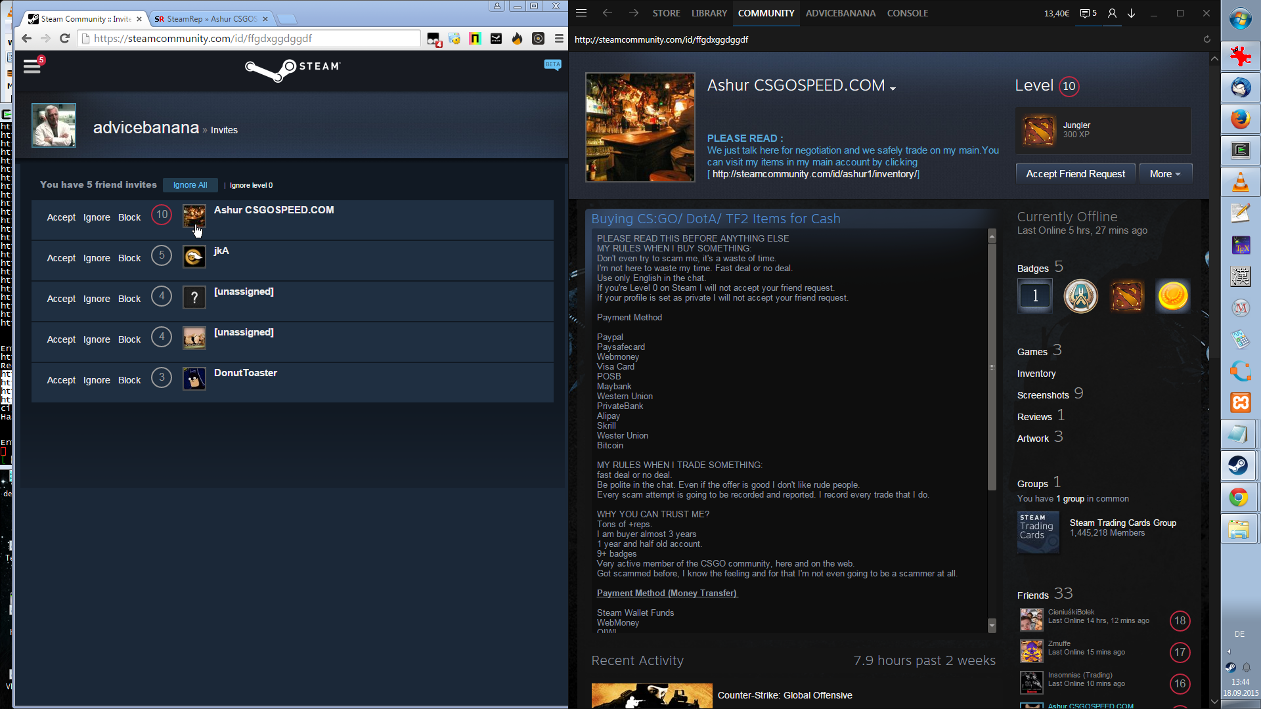Open the Steam client top-left menu
The height and width of the screenshot is (709, 1261).
[x=581, y=13]
